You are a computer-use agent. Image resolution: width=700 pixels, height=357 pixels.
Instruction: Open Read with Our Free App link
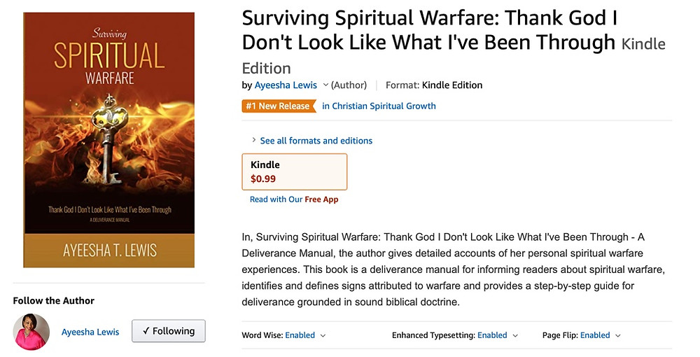pos(294,199)
